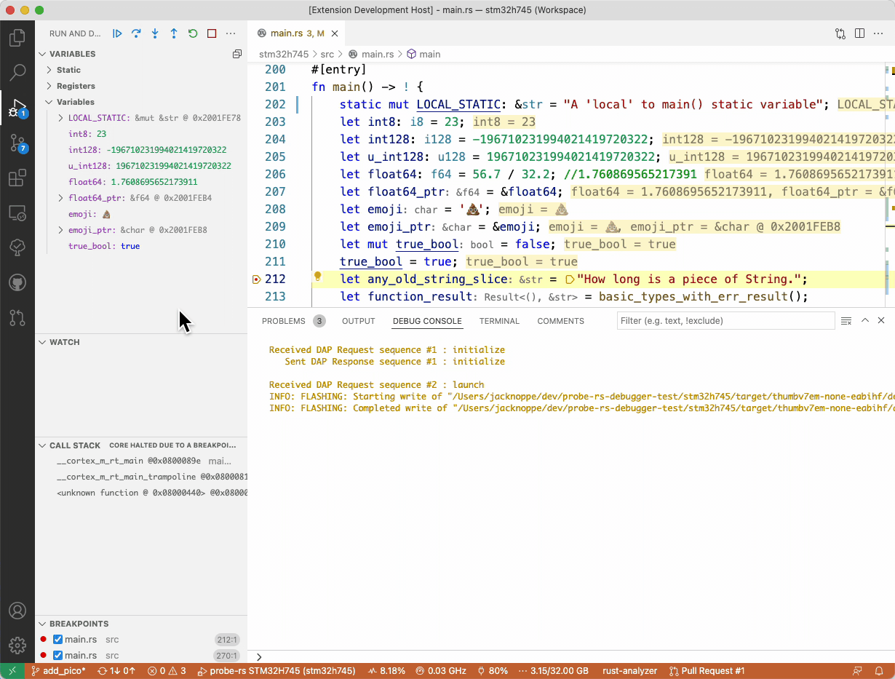The height and width of the screenshot is (679, 895).
Task: Click Pull Request #1 in status bar
Action: click(x=707, y=671)
